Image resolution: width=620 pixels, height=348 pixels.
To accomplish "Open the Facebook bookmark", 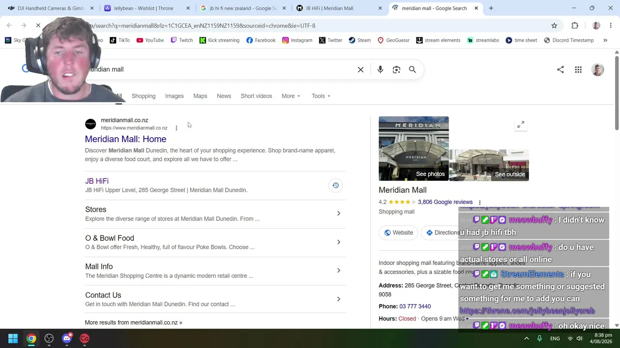I will point(261,40).
